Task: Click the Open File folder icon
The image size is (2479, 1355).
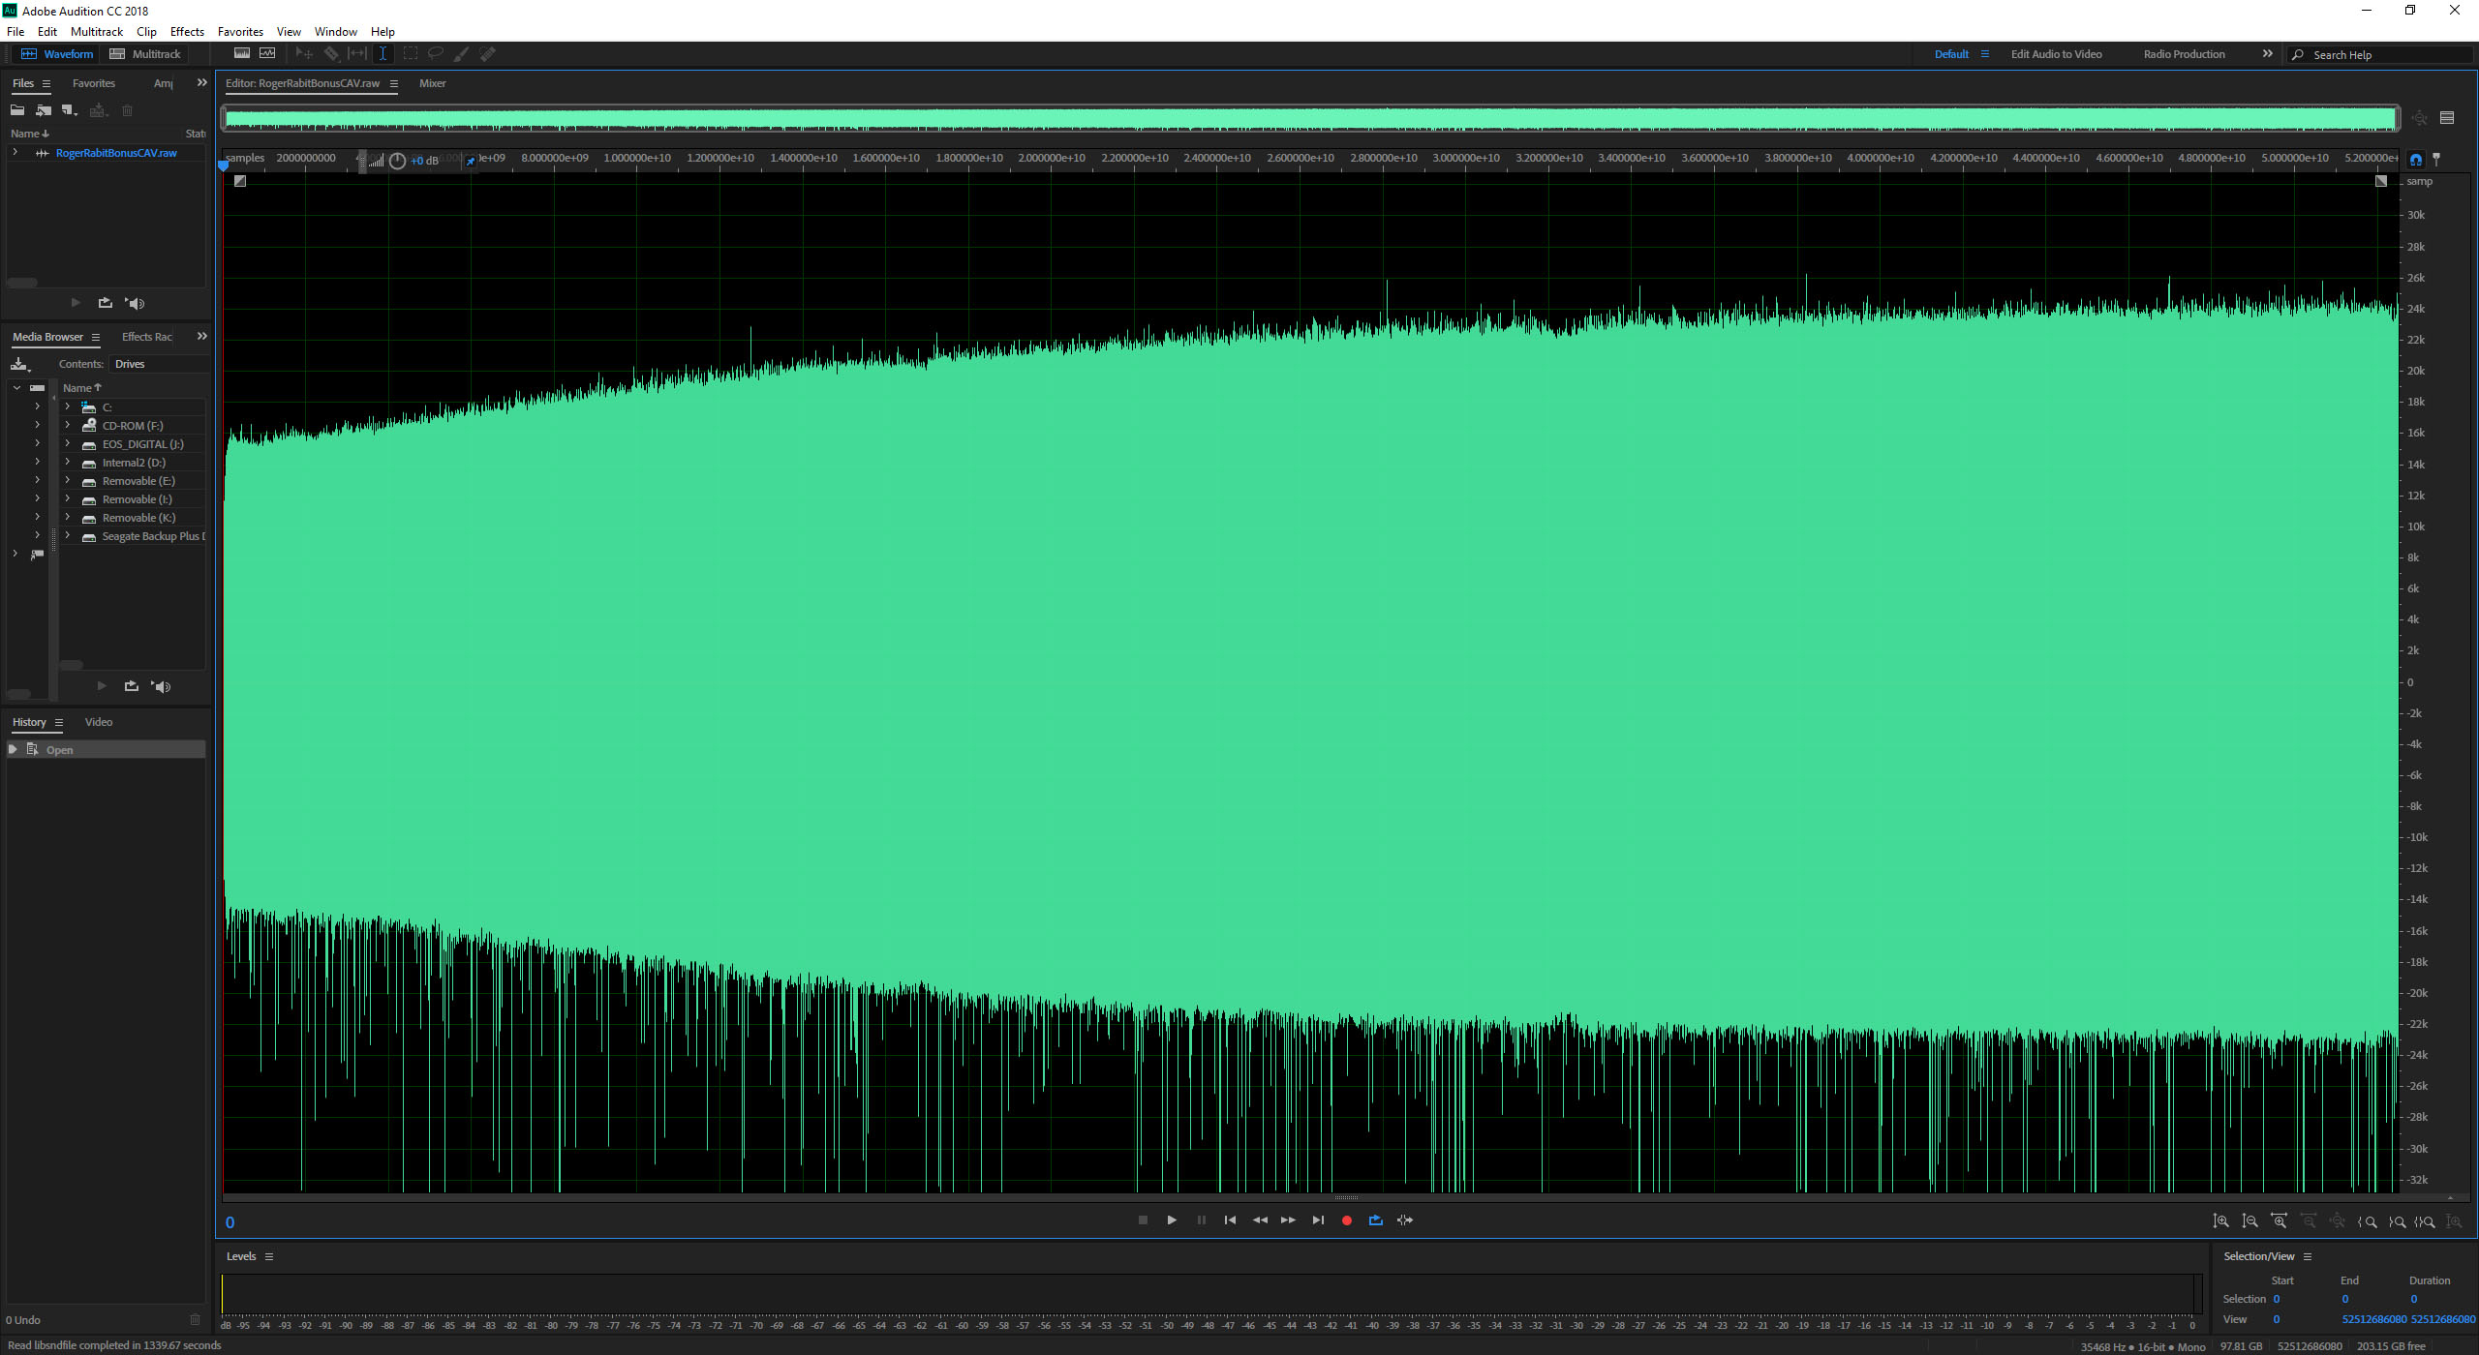Action: [x=17, y=110]
